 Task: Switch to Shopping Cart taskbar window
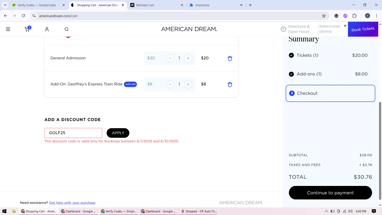click(x=39, y=211)
